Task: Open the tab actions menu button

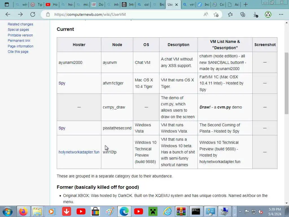Action: [x=7, y=5]
